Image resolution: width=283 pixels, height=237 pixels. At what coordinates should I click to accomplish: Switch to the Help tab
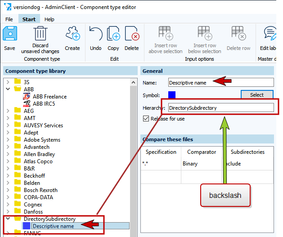(x=49, y=19)
